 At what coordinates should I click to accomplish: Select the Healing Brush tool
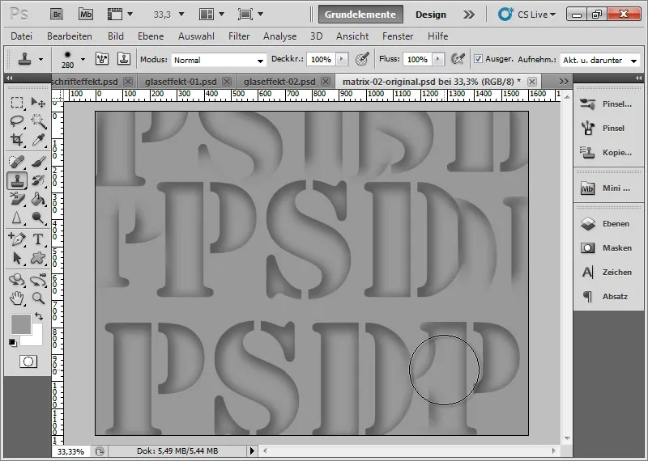coord(16,162)
